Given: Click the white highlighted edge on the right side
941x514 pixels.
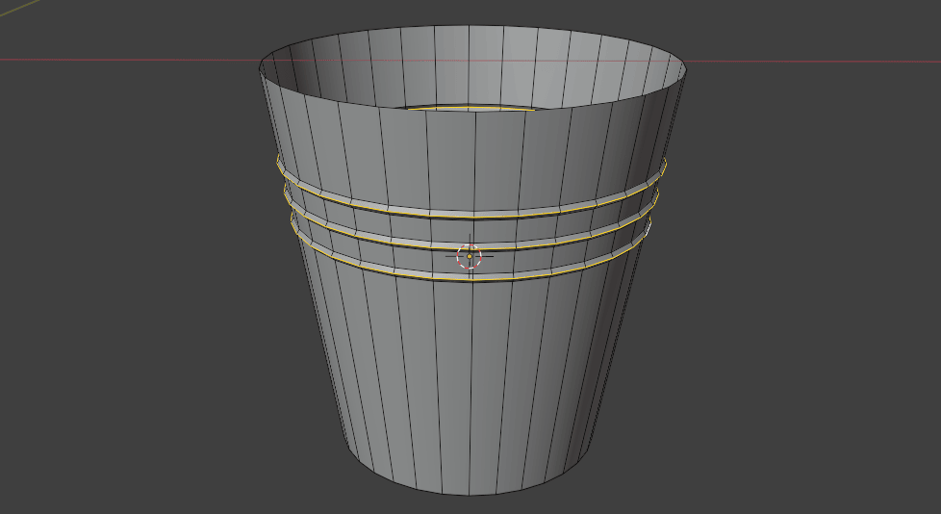Looking at the screenshot, I should click(x=649, y=229).
